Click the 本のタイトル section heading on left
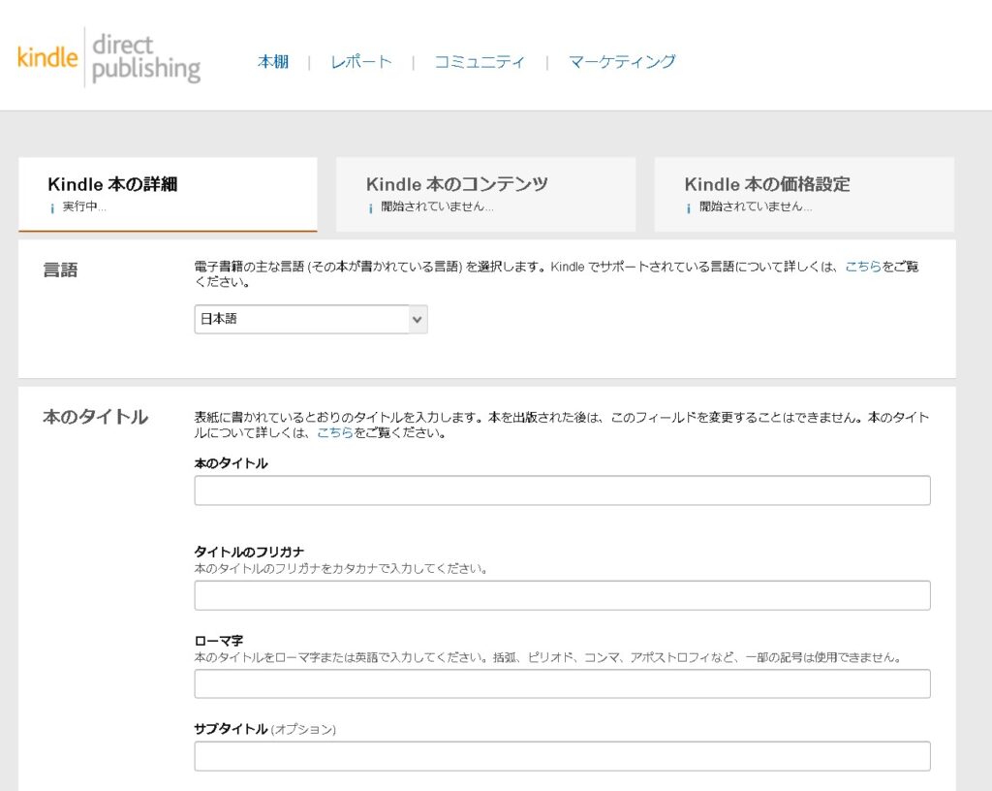992x791 pixels. (x=96, y=417)
